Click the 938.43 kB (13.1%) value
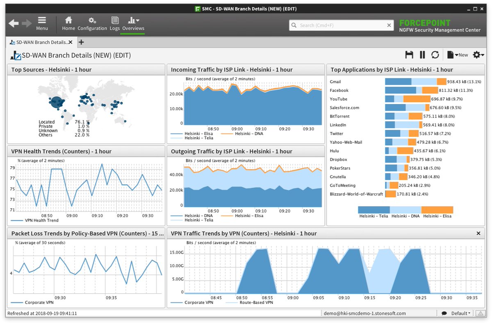The height and width of the screenshot is (324, 492). coord(464,82)
